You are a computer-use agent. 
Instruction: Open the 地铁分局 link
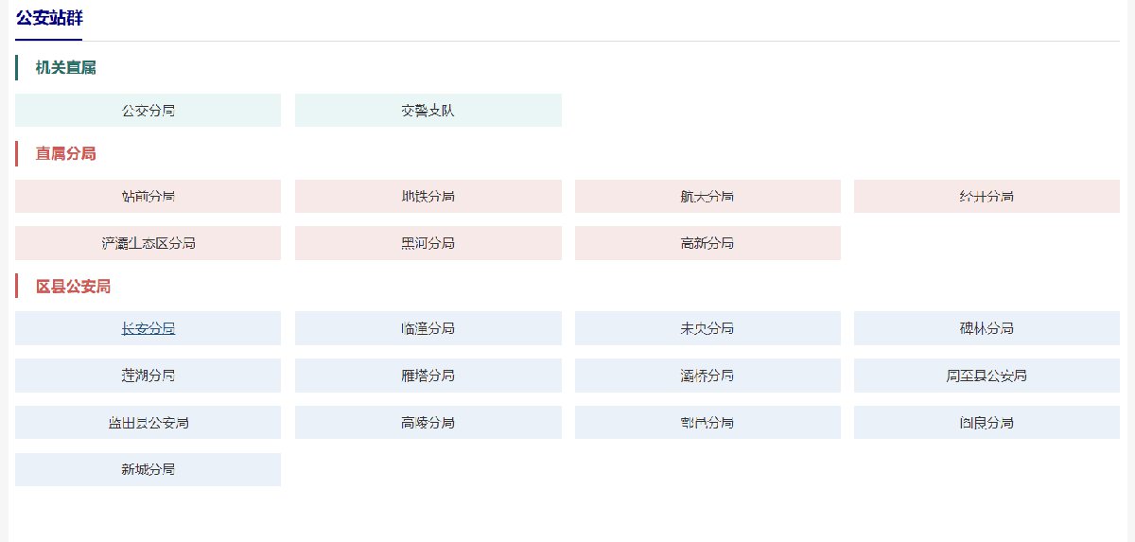(x=428, y=197)
